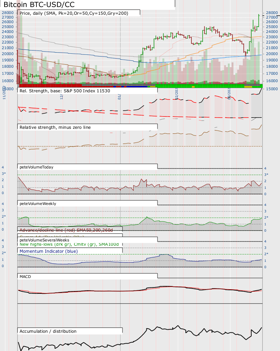
Task: Select the 03/202 date label under price chart
Action: click(x=229, y=94)
